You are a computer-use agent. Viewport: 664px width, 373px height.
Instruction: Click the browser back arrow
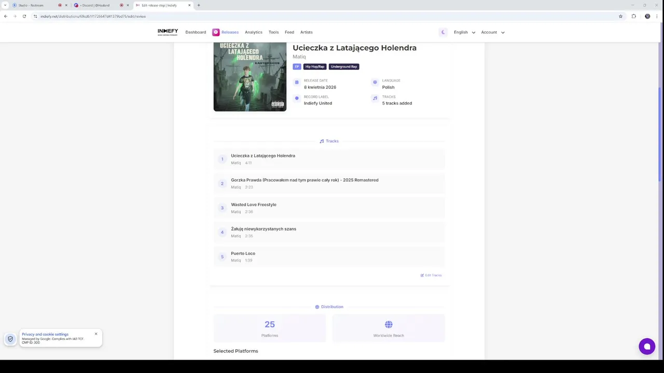pyautogui.click(x=6, y=16)
